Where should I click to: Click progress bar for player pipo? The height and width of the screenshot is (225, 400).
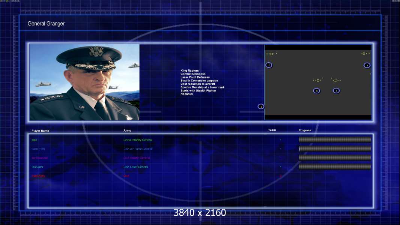335,139
